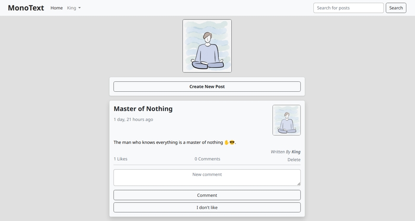Screen dimensions: 415x221
Task: Select the post body text about master of nothing
Action: tap(175, 143)
